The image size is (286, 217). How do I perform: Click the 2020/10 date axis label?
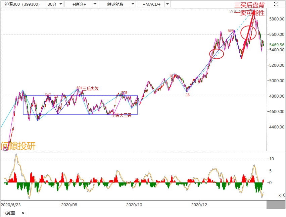coord(134,204)
